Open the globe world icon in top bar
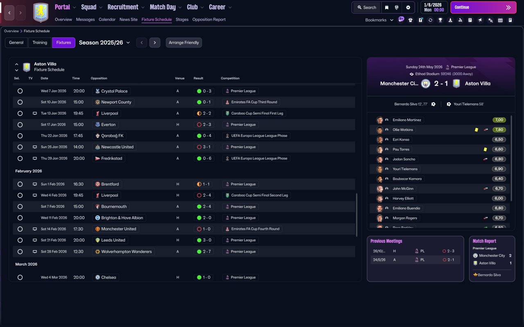524x327 pixels. click(397, 7)
